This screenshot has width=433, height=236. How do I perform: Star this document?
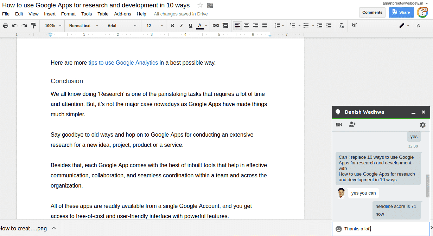tap(200, 5)
